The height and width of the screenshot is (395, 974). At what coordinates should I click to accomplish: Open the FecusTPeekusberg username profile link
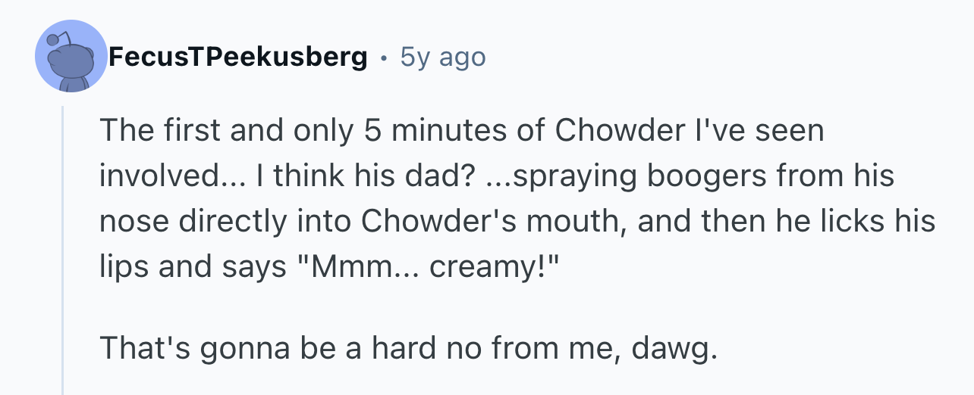tap(238, 57)
